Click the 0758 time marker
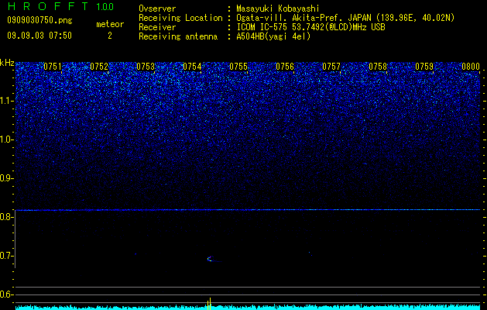487x310 pixels. click(378, 67)
